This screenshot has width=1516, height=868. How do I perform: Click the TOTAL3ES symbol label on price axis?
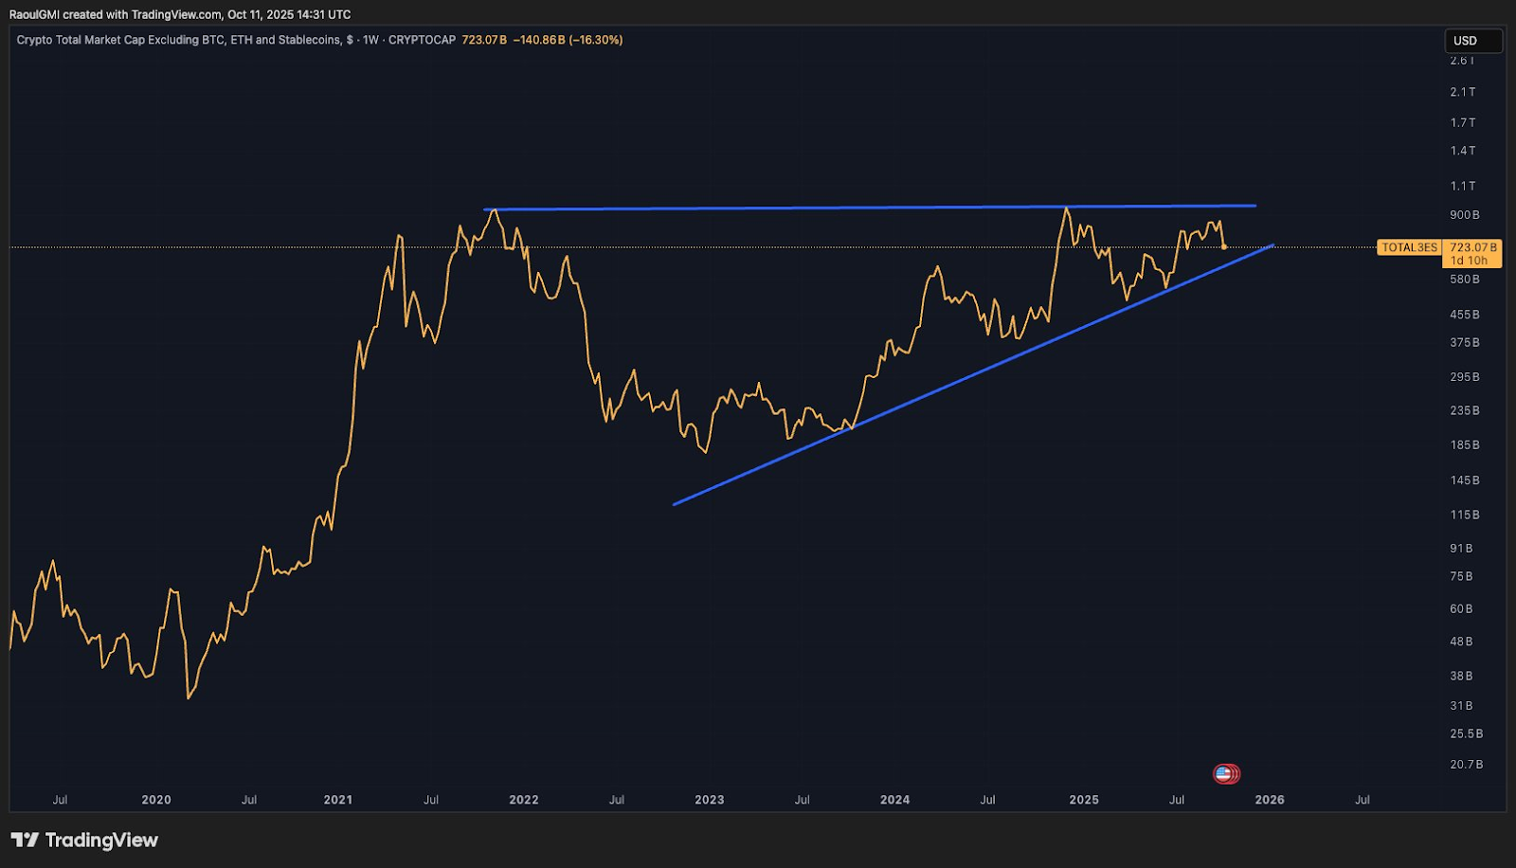(1409, 247)
